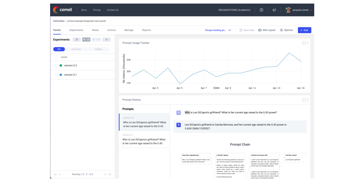Click green color dot of version 0.2

pyautogui.click(x=61, y=65)
